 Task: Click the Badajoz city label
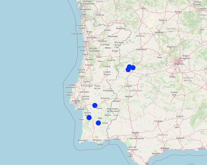point(117,101)
